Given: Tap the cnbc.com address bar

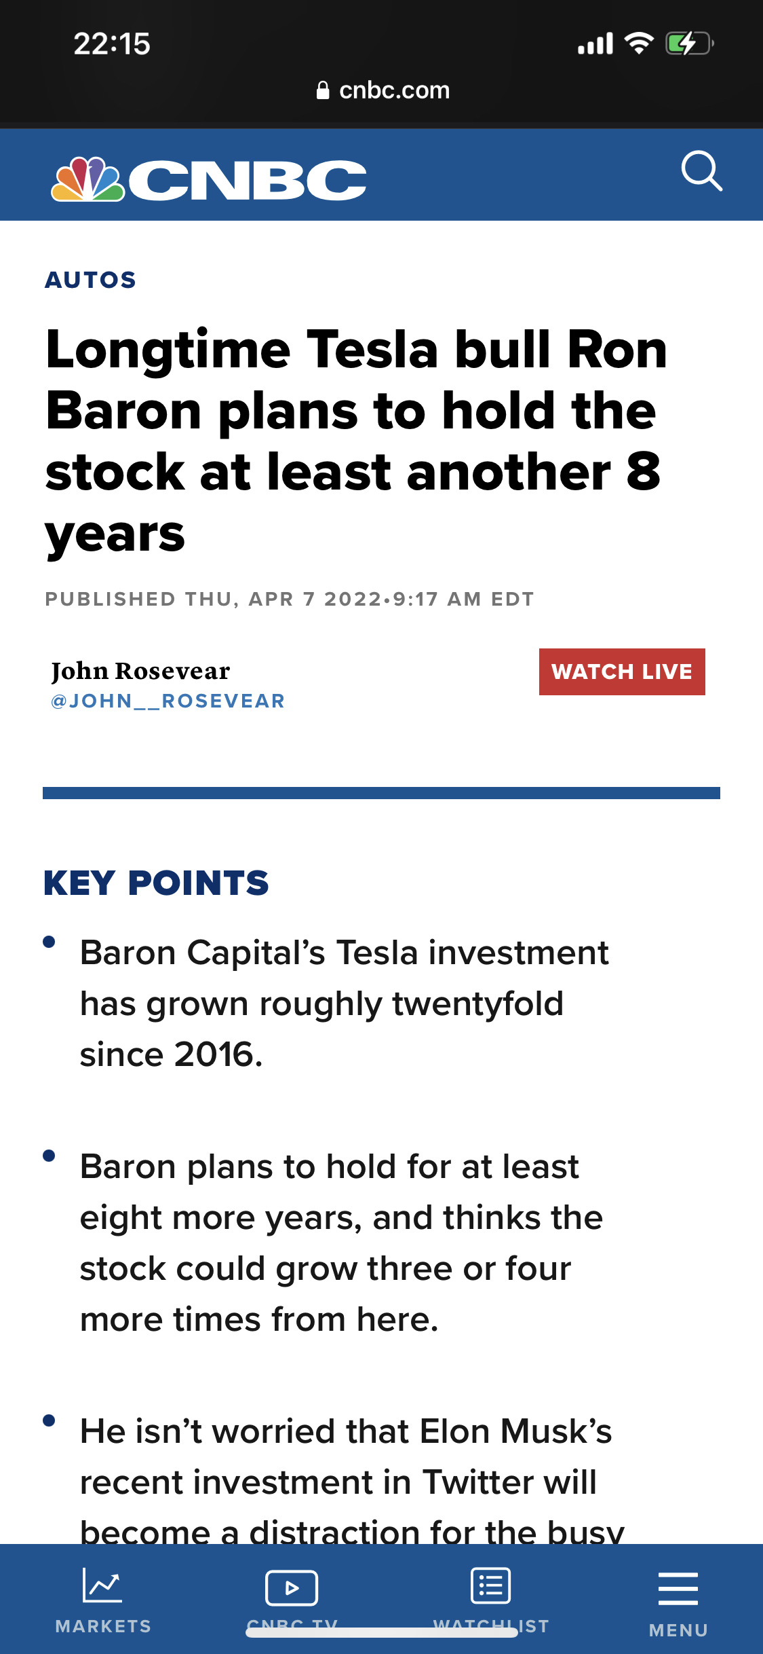Looking at the screenshot, I should [x=383, y=90].
